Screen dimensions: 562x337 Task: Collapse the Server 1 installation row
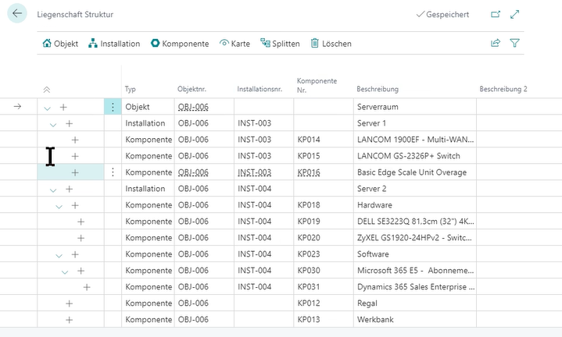[53, 124]
